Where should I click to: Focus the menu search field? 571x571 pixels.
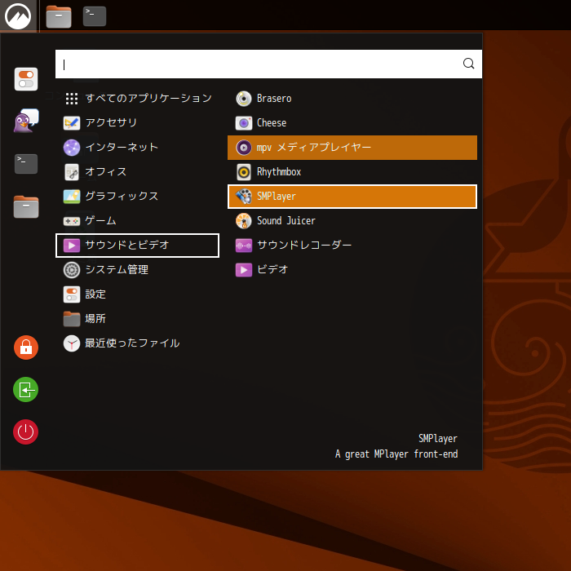268,64
